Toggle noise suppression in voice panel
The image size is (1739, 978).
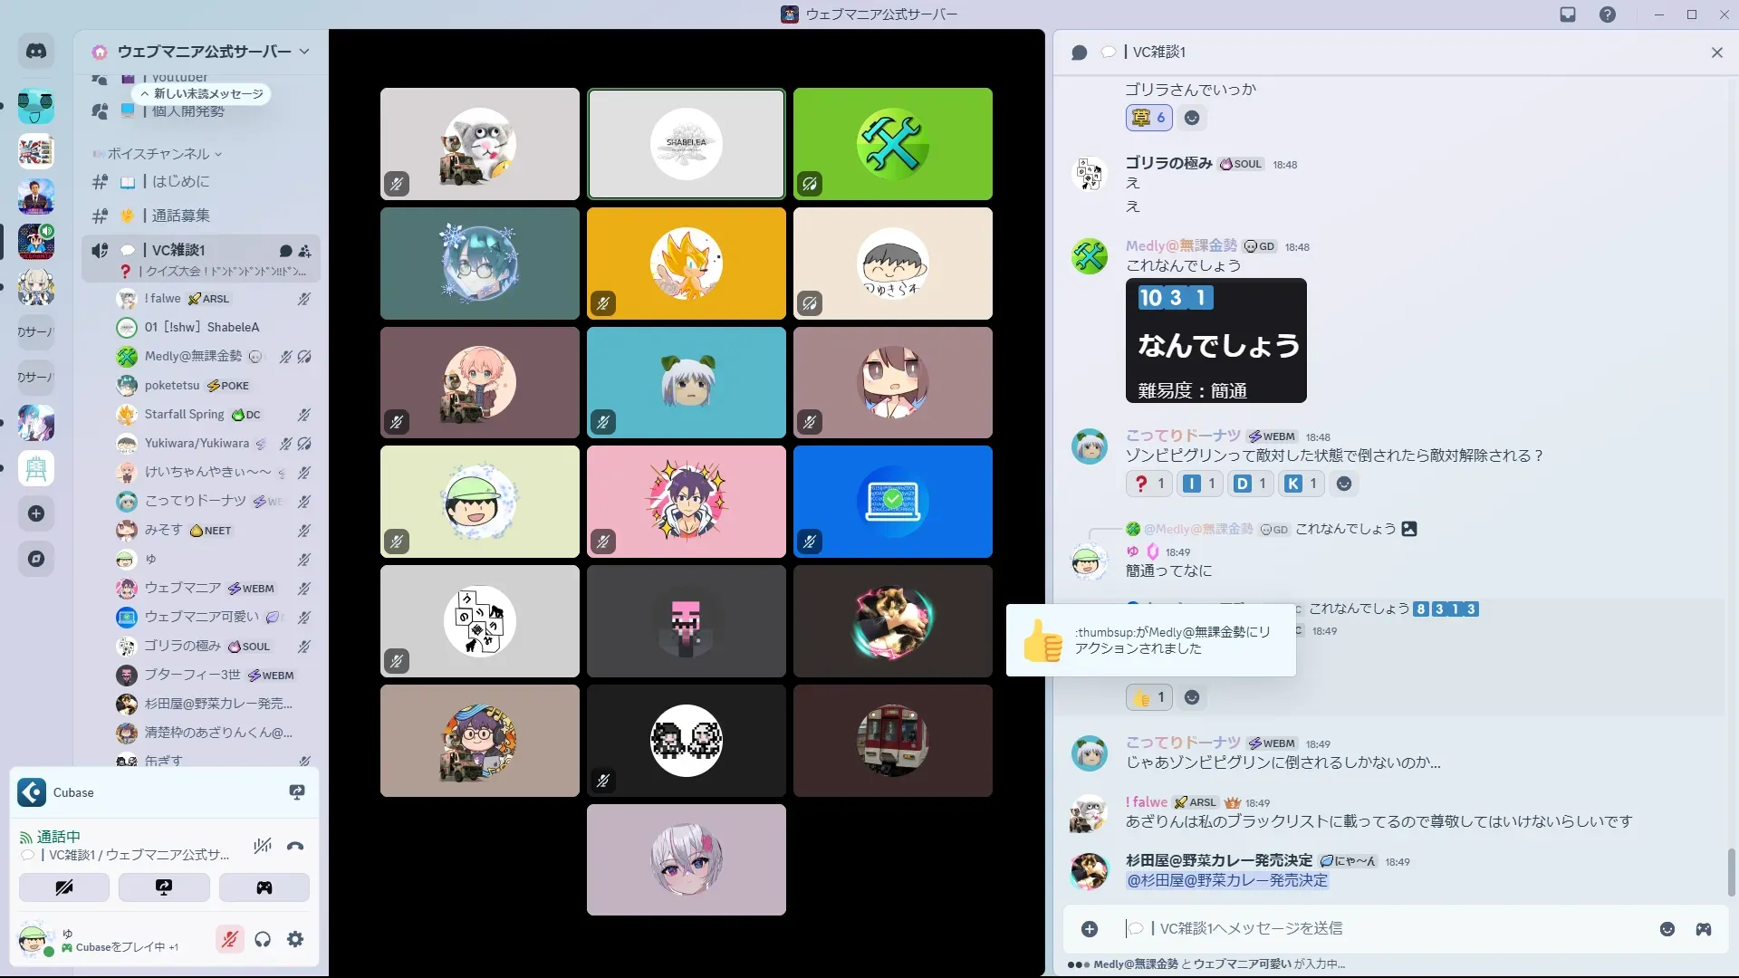(263, 846)
